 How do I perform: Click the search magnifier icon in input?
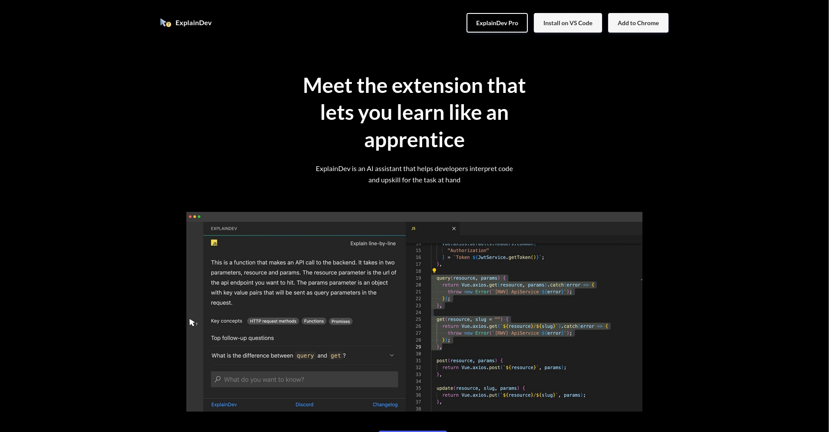218,379
